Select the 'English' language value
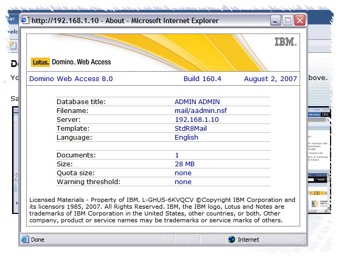 pyautogui.click(x=186, y=138)
